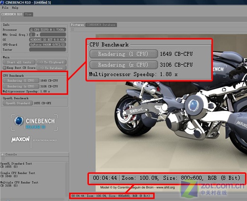
Task: Click the CINEBENCH app icon in title bar
Action: coord(2,2)
